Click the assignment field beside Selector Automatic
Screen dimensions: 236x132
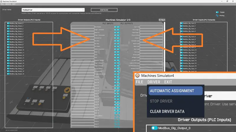click(x=83, y=49)
